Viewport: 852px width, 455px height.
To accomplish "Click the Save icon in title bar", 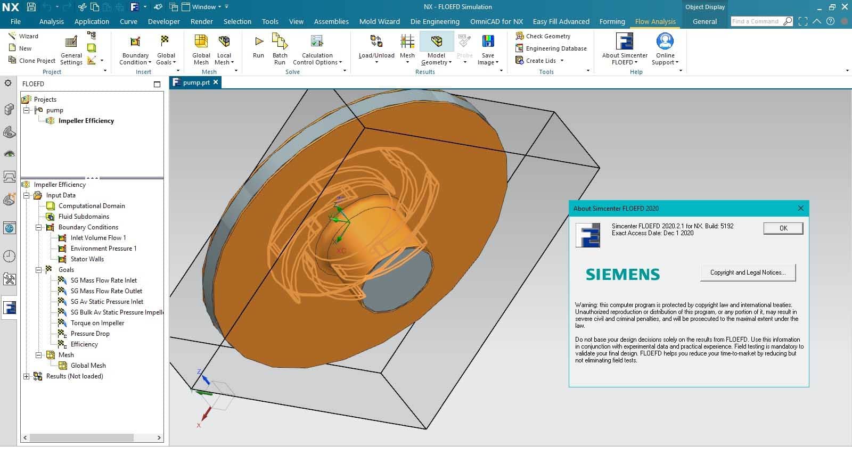I will (x=31, y=7).
